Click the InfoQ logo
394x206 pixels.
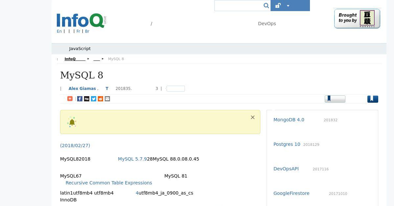pyautogui.click(x=81, y=21)
